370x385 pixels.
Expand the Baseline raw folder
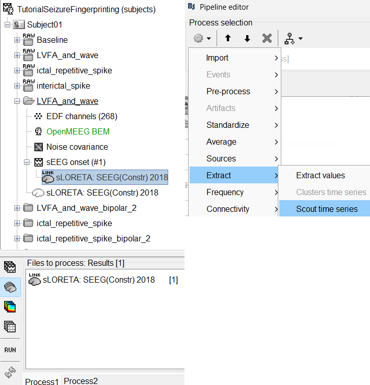[x=17, y=40]
